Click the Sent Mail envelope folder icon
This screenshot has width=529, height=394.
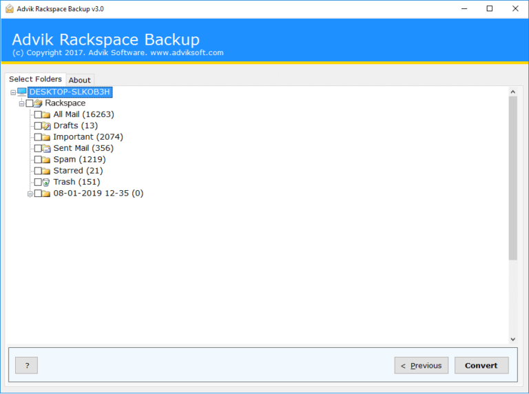coord(46,148)
